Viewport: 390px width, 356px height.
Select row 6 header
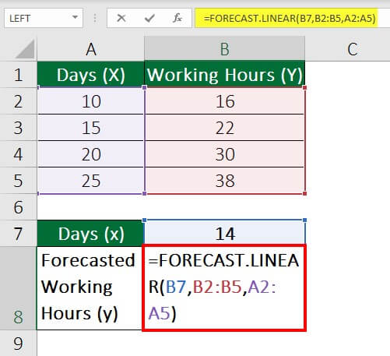(18, 207)
